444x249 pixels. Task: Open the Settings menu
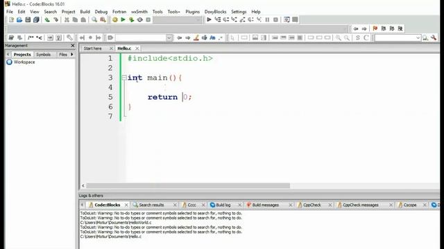click(239, 12)
